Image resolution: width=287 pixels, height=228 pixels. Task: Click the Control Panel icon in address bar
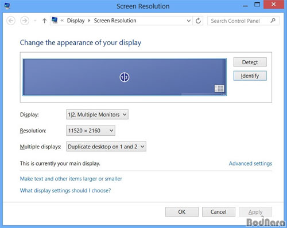point(55,20)
